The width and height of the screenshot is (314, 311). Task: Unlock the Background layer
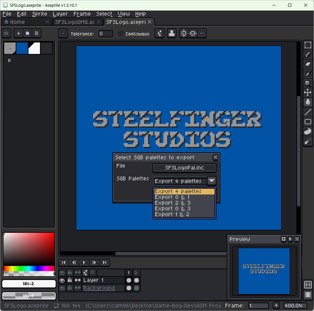pos(70,288)
